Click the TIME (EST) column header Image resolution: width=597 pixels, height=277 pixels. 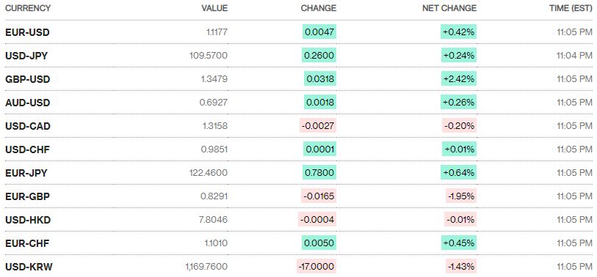[571, 8]
